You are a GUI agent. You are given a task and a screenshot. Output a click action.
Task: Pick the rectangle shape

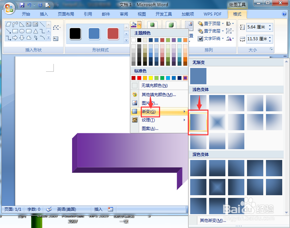click(x=15, y=31)
